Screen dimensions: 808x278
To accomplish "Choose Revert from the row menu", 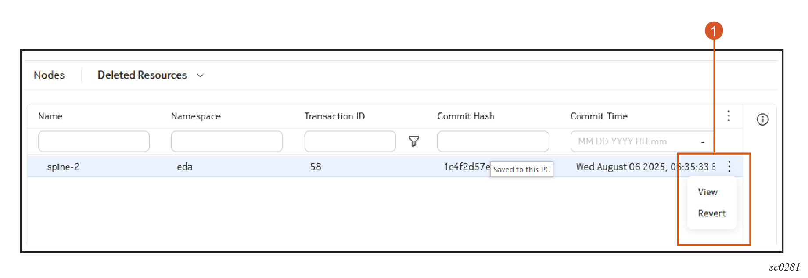I will click(712, 213).
